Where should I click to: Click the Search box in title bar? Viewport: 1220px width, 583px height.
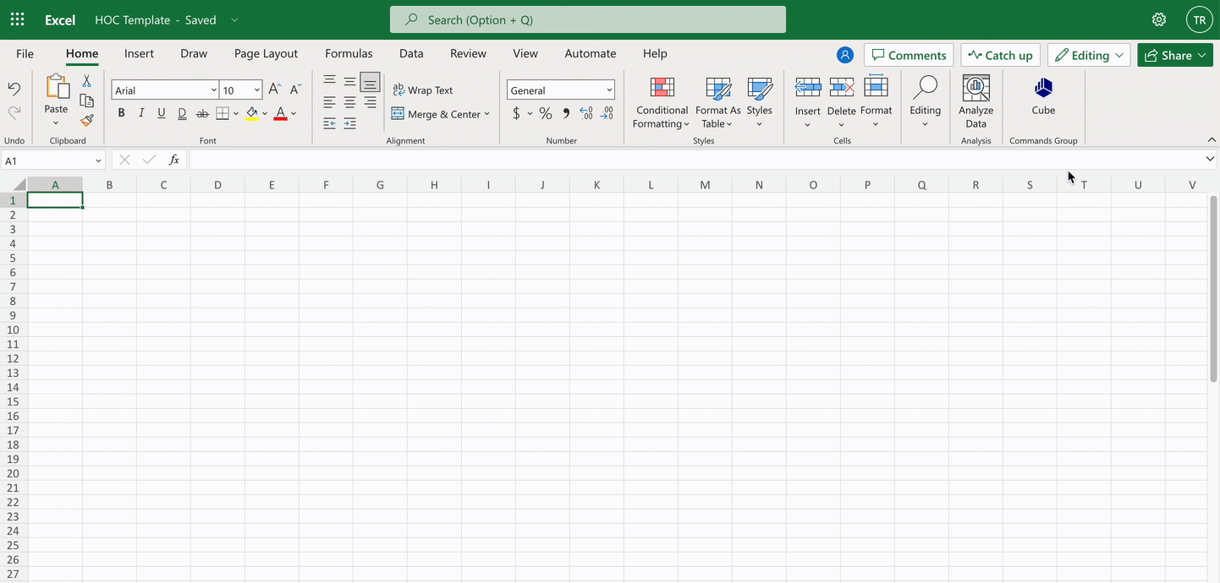click(587, 19)
